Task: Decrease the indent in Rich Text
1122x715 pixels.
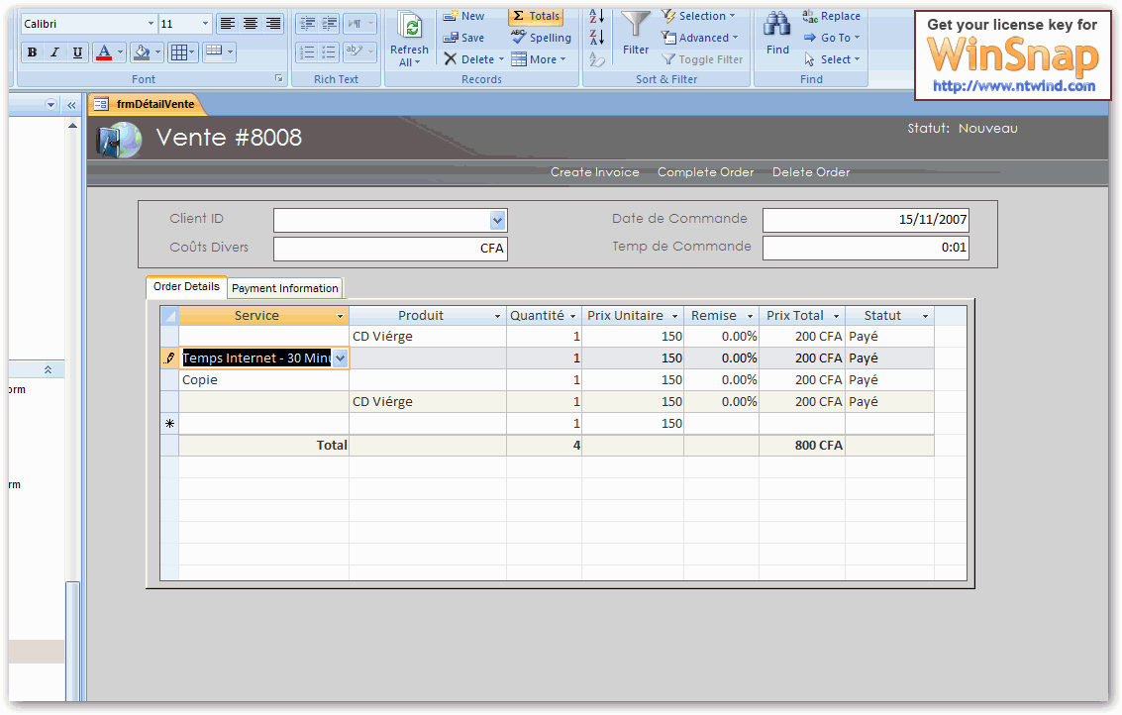Action: pos(307,24)
